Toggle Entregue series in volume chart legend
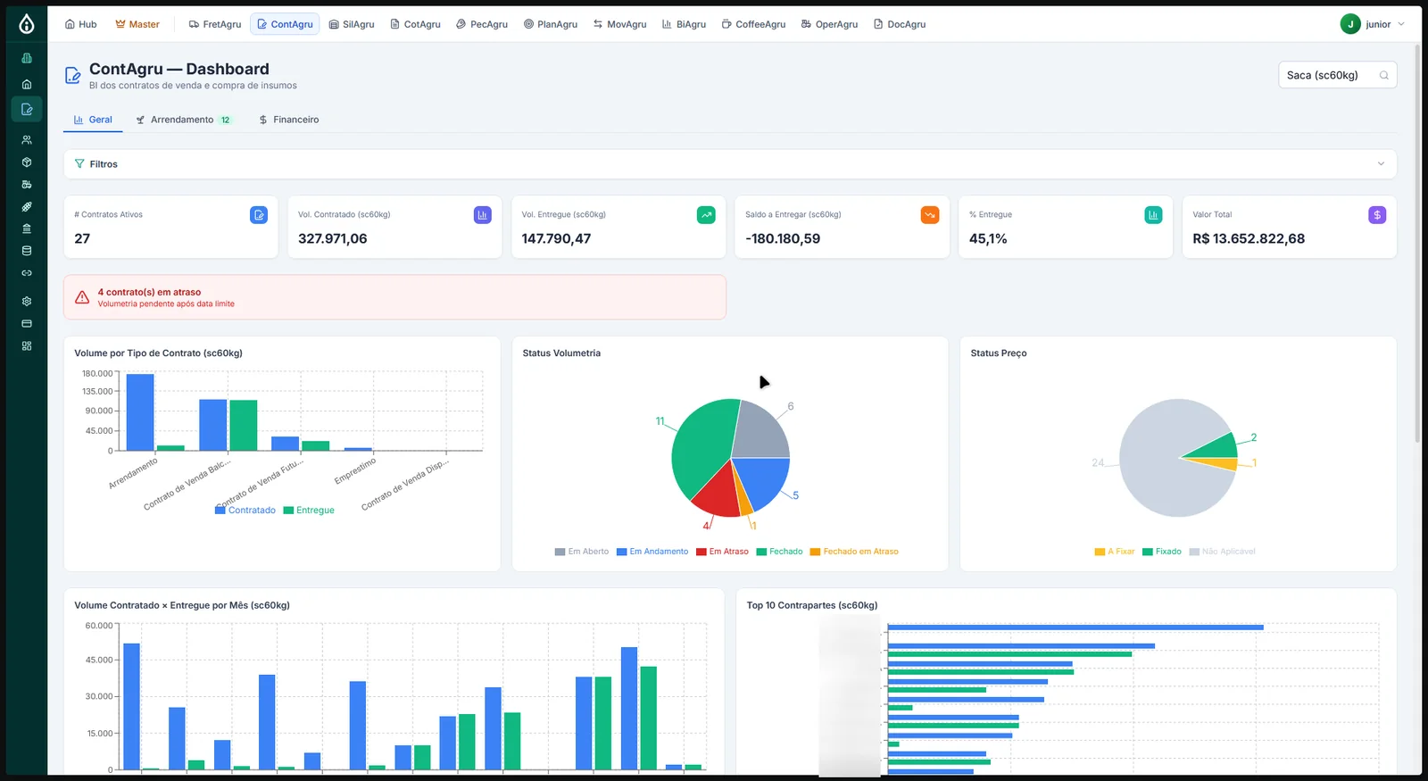This screenshot has height=781, width=1428. coord(309,511)
